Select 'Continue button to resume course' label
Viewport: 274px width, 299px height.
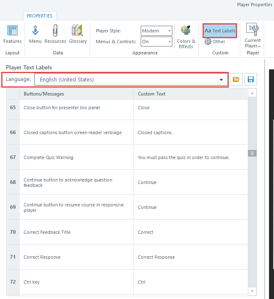click(x=73, y=208)
